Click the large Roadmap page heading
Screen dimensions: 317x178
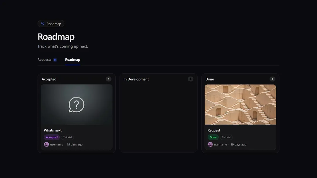[56, 37]
